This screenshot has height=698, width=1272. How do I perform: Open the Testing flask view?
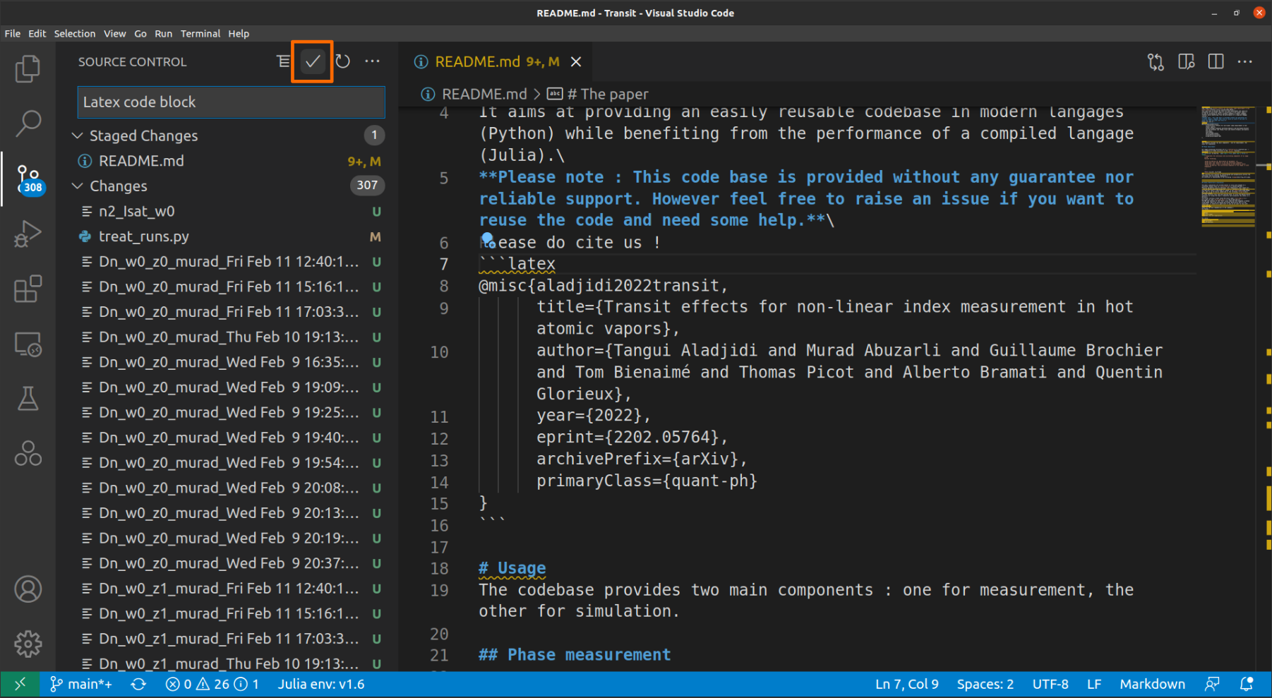point(28,399)
